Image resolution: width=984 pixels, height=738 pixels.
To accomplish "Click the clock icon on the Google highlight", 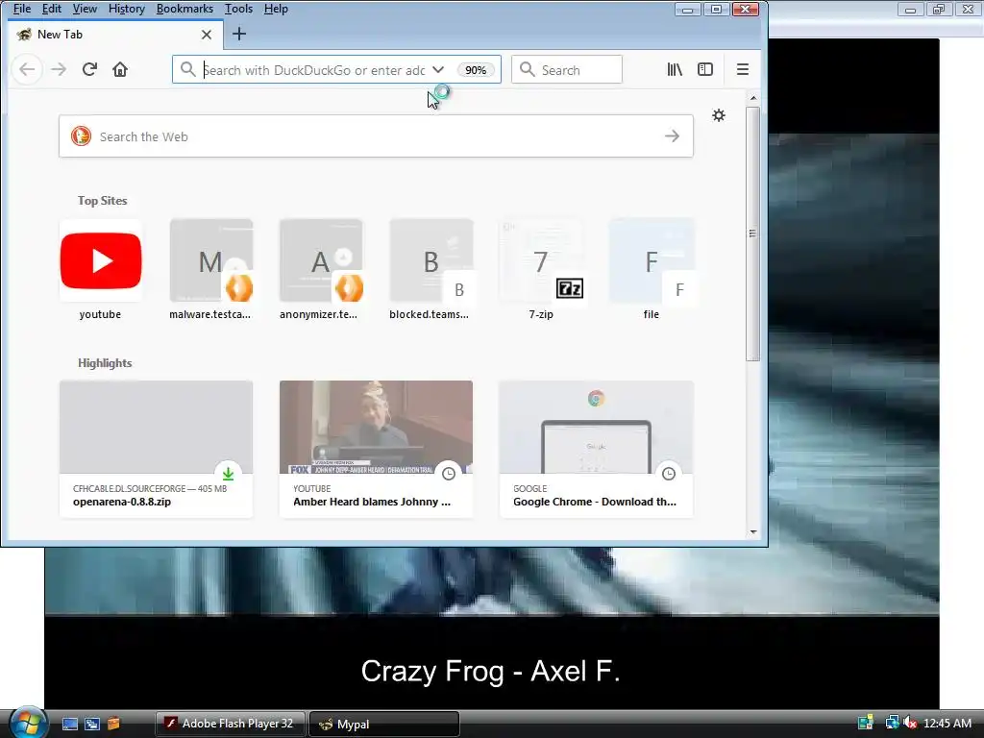I will pyautogui.click(x=669, y=474).
